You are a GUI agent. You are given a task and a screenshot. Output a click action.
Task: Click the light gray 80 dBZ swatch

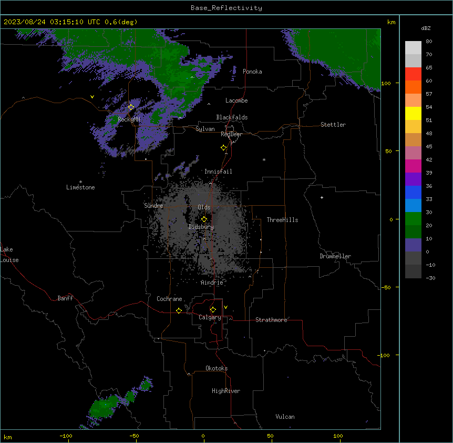coord(413,47)
